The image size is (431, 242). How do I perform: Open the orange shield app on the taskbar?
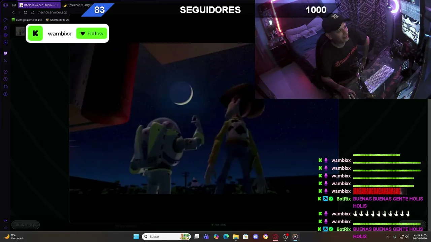coord(265,237)
